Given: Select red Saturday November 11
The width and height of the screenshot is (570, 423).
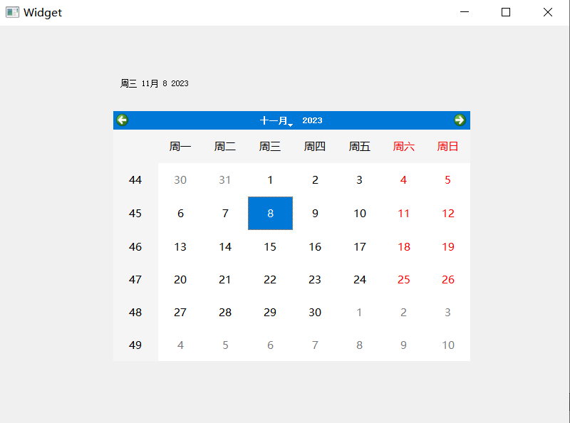Looking at the screenshot, I should 403,214.
